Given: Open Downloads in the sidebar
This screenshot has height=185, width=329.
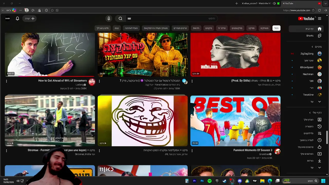Looking at the screenshot, I should 306,161.
